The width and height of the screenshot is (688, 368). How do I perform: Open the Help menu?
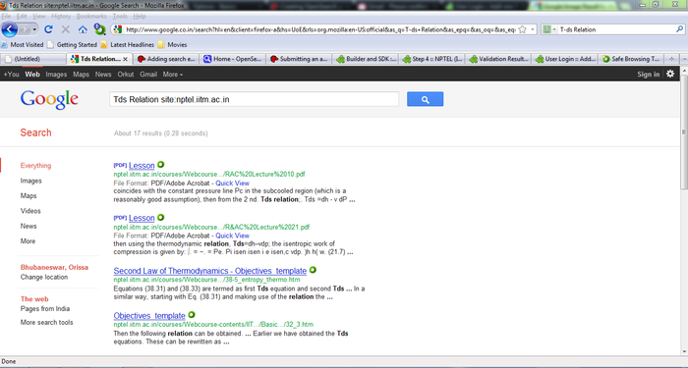tap(140, 17)
